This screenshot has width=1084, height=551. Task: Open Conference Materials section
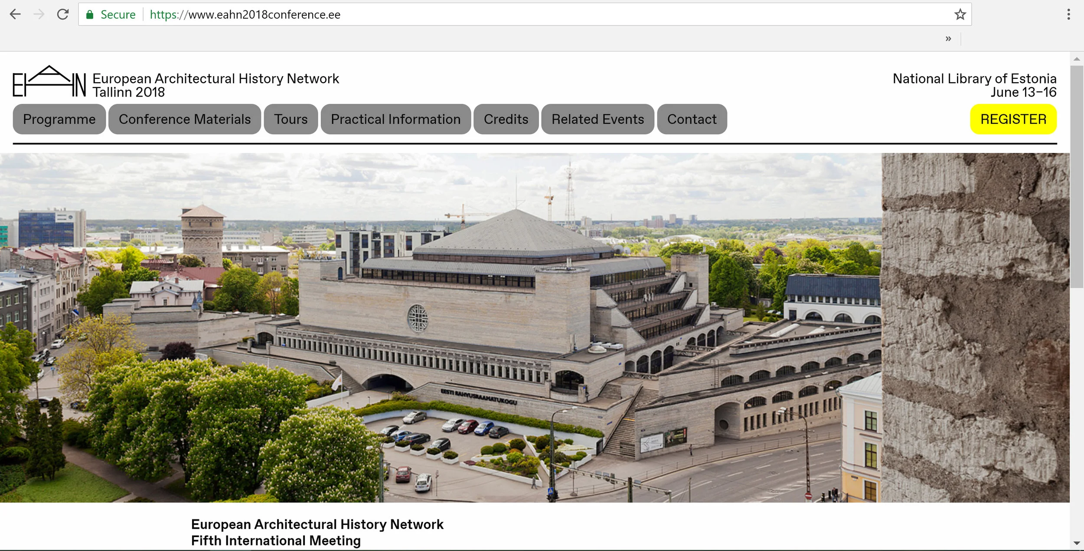point(185,119)
